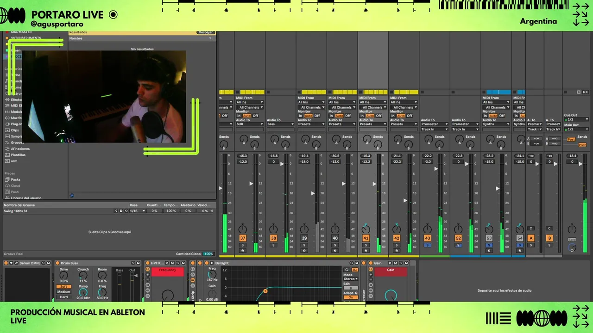
Task: Click Send A knob on SUB track
Action: pyautogui.click(x=244, y=139)
